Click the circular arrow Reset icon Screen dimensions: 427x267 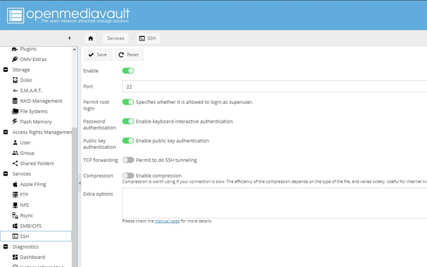[x=121, y=55]
